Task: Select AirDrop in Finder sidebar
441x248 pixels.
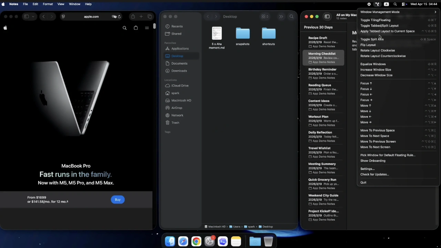Action: [x=181, y=108]
